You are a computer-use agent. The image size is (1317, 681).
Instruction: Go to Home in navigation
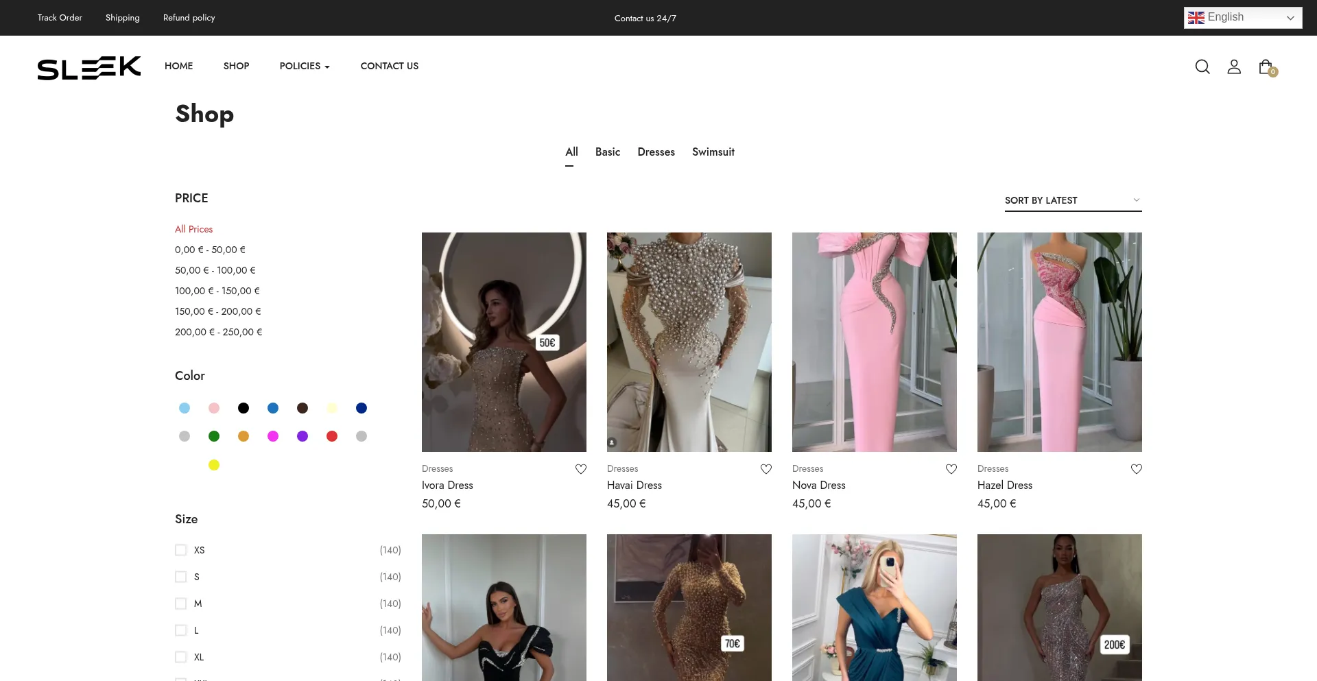178,66
